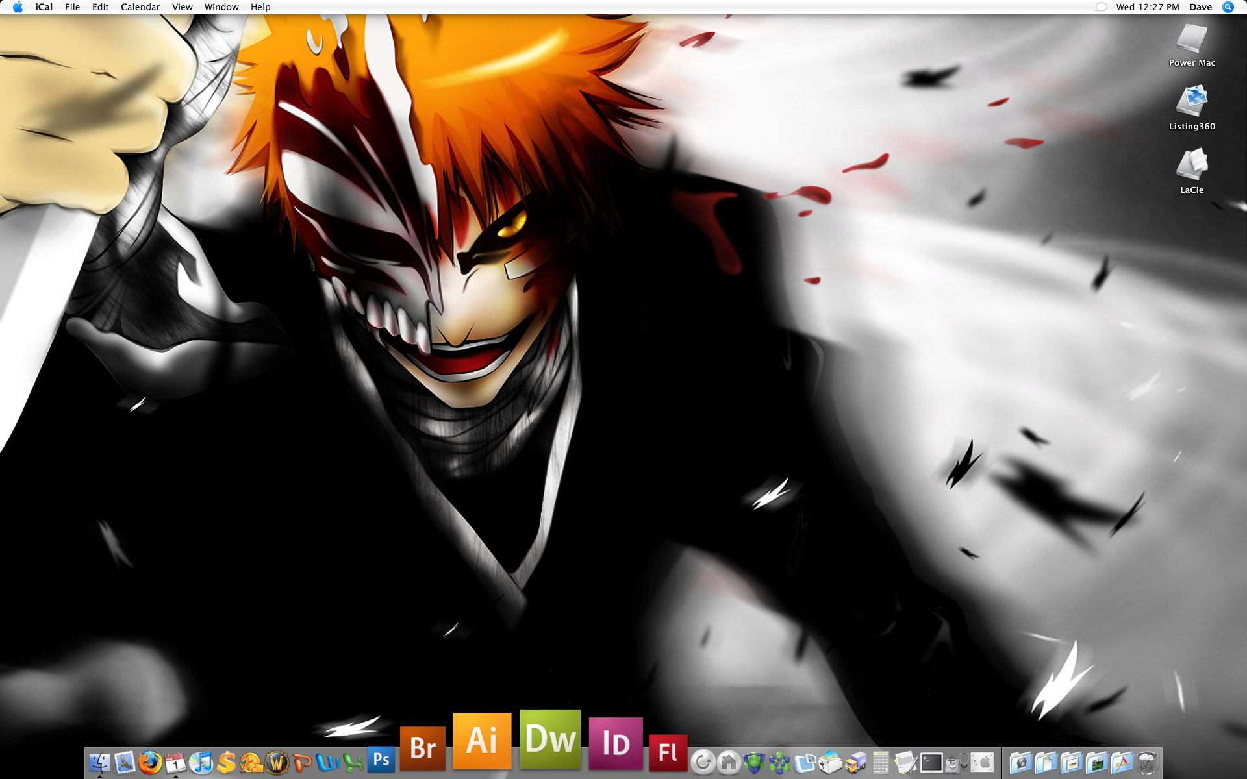1247x779 pixels.
Task: Launch the Toast toaster icon in Dock
Action: point(830,763)
